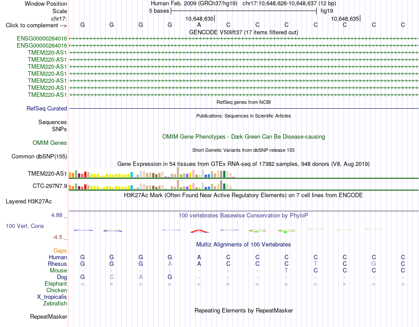Click the Layered H3K27Ac track label

point(29,202)
